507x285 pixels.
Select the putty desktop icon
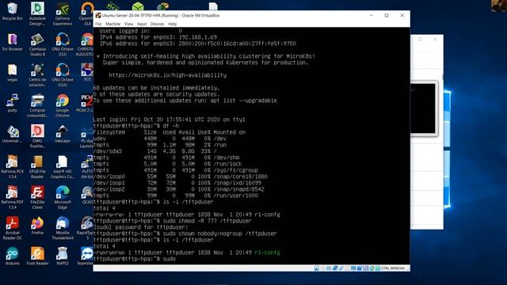(13, 104)
